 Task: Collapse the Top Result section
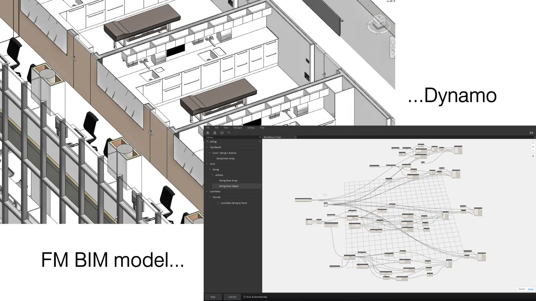point(207,147)
